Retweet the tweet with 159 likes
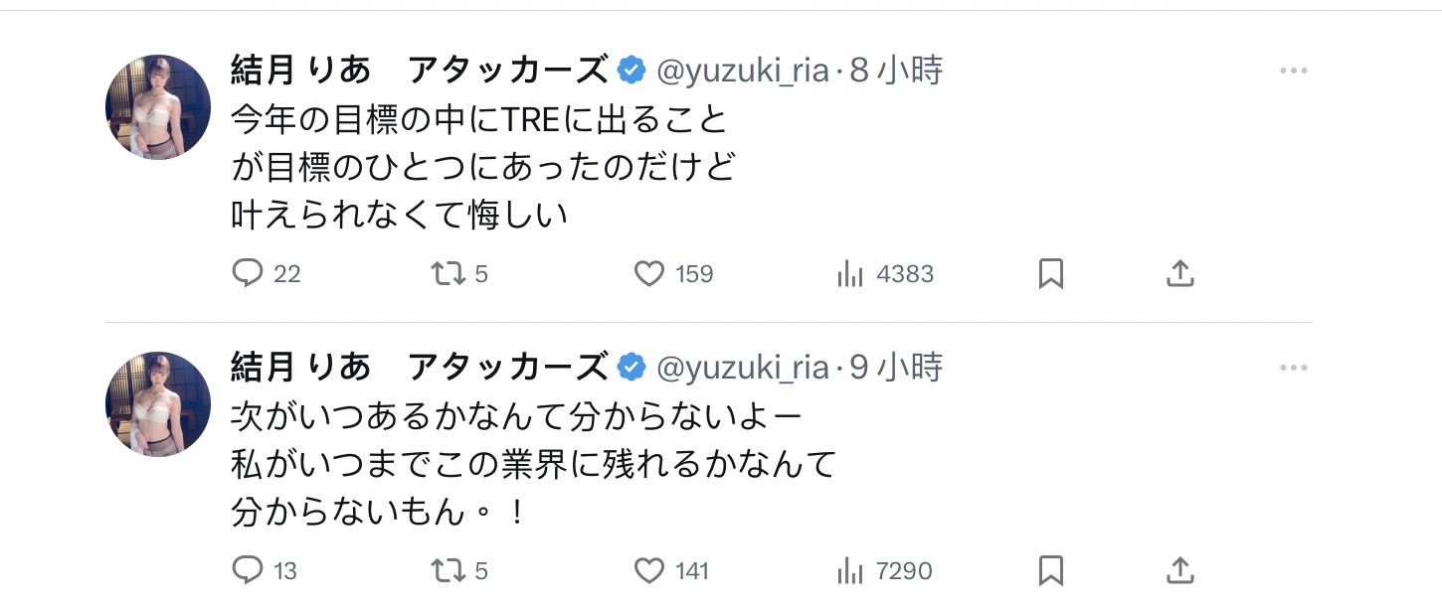Screen dimensions: 1442x611 click(x=450, y=273)
